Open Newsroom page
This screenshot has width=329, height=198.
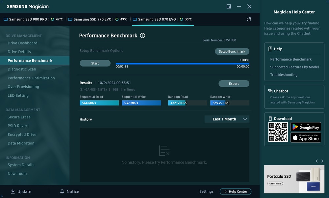pos(17,174)
